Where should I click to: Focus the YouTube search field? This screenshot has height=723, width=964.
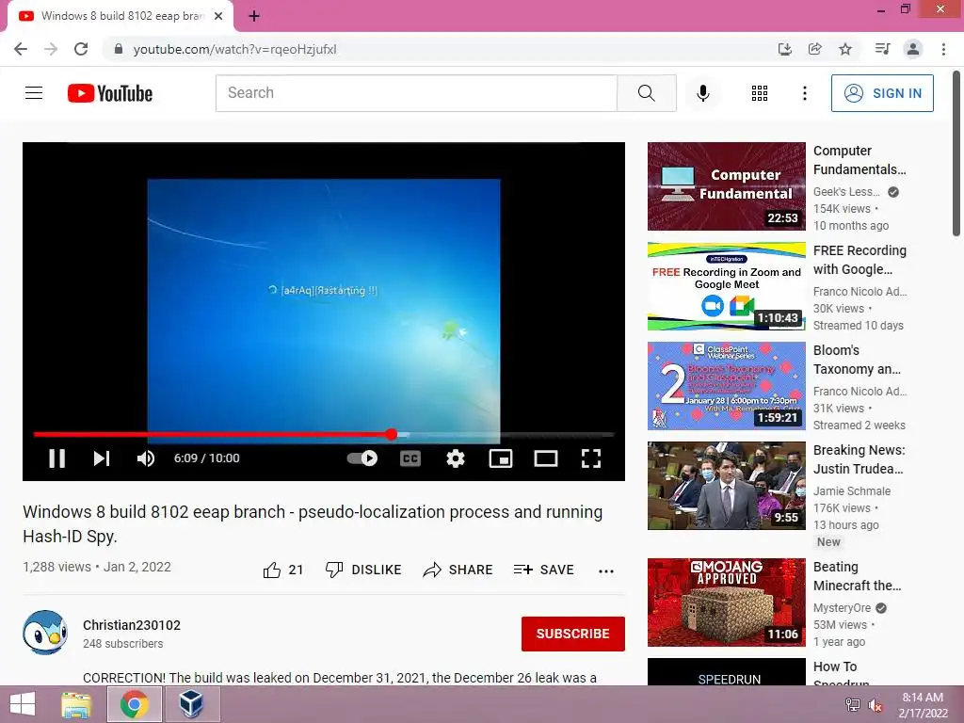point(416,93)
